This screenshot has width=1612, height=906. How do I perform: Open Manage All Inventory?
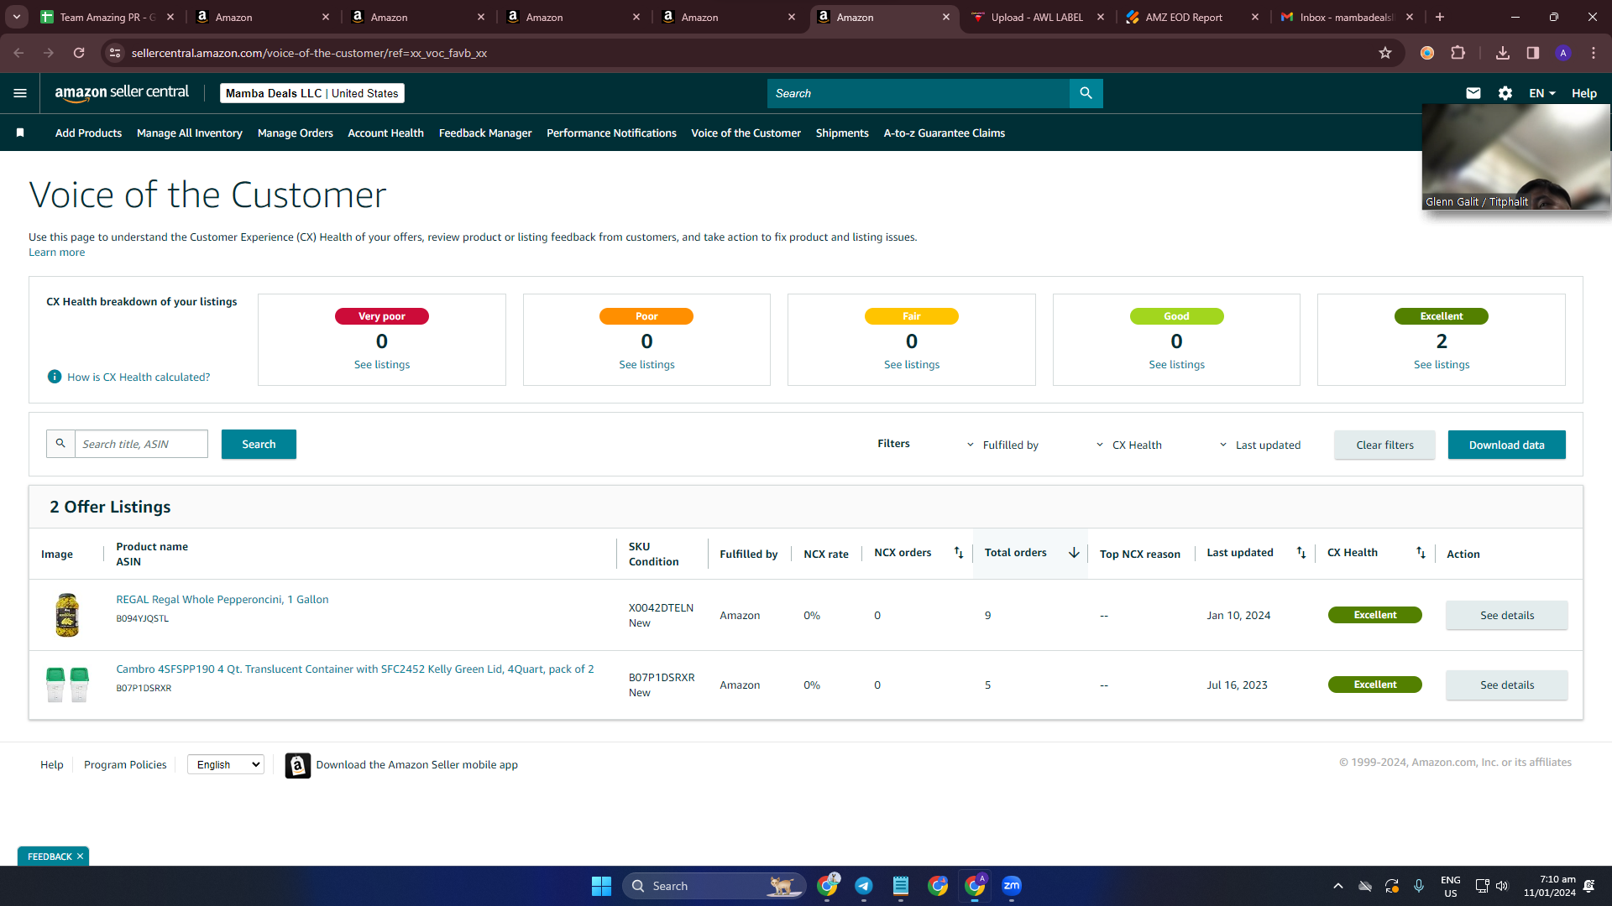190,133
